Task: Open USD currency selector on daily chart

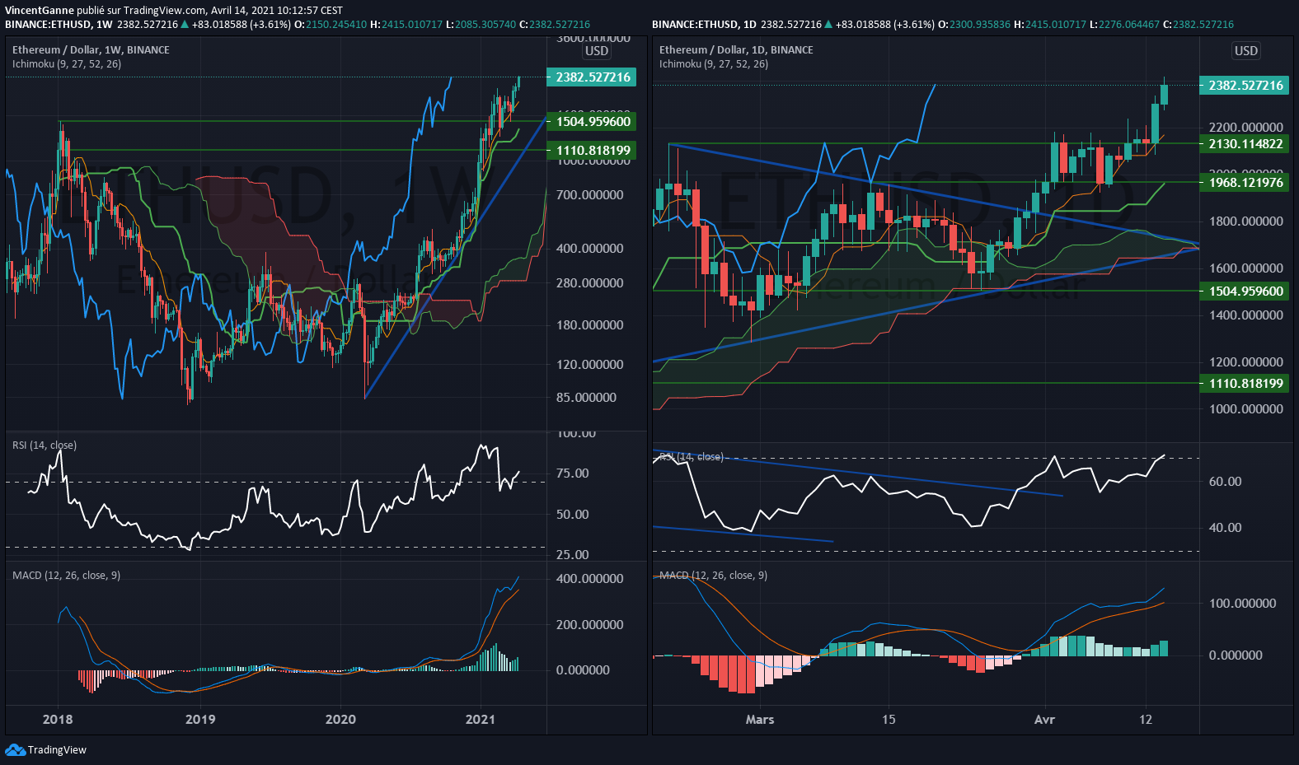Action: pos(1245,51)
